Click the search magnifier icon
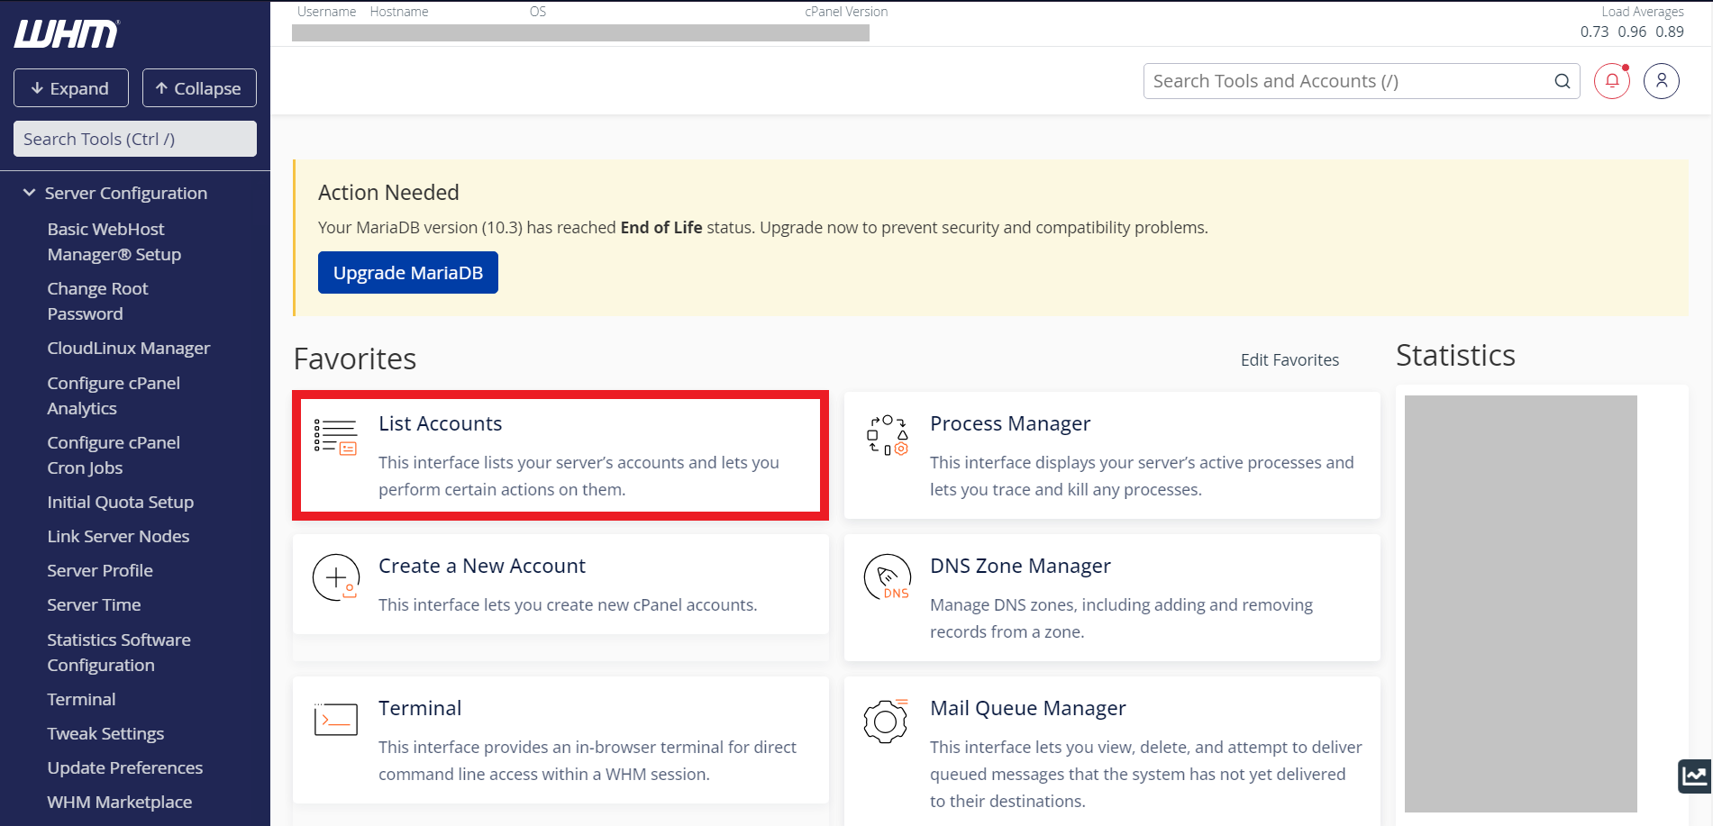The width and height of the screenshot is (1713, 826). (1563, 81)
